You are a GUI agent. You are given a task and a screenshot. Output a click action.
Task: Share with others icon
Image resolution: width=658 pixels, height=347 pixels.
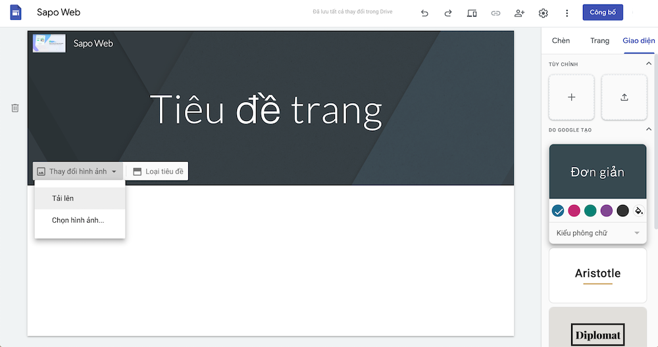[520, 13]
